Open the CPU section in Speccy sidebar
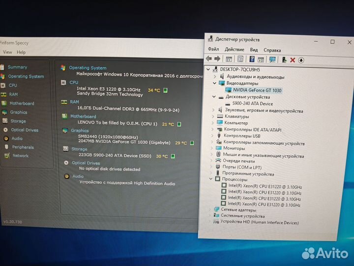The width and height of the screenshot is (354, 266). tap(13, 85)
